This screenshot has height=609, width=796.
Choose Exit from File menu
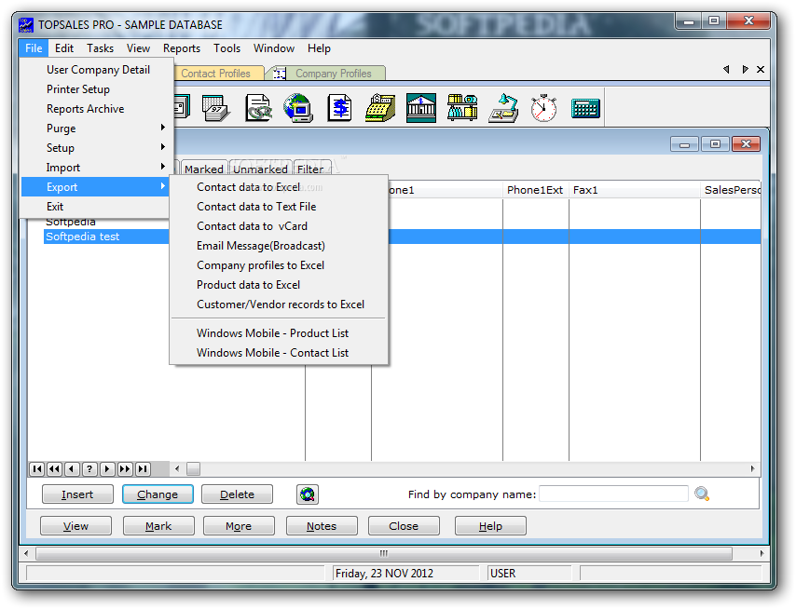coord(95,207)
